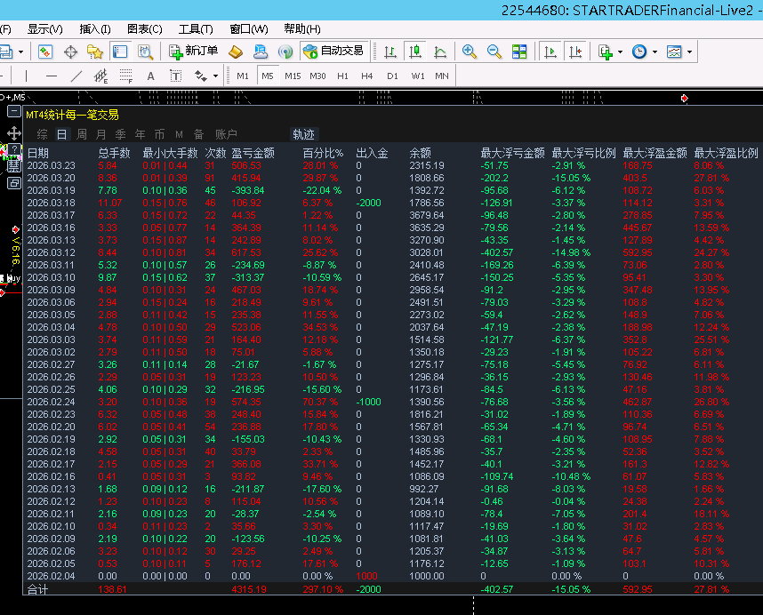Zoom in on the chart

pyautogui.click(x=469, y=52)
